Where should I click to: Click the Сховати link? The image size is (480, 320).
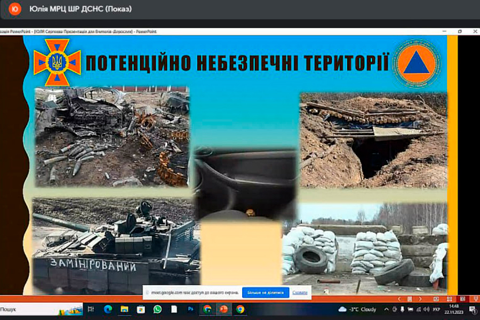click(300, 293)
